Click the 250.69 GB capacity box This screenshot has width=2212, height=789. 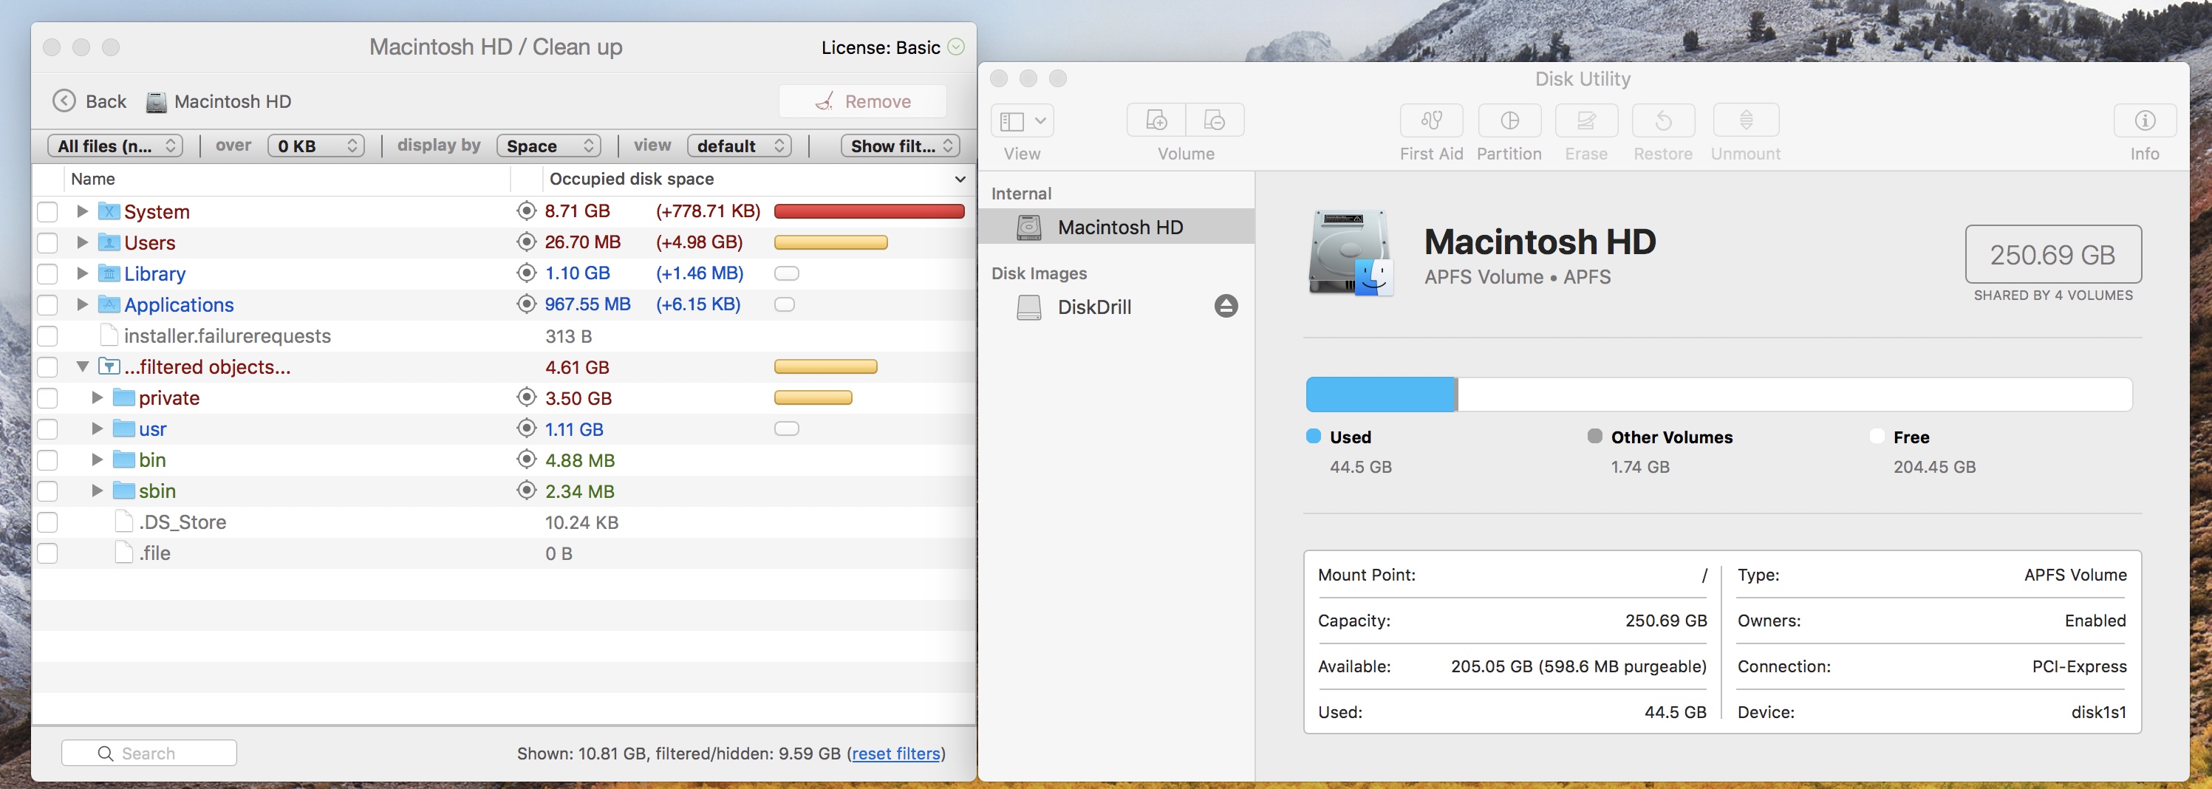click(2052, 254)
